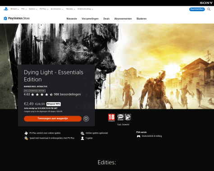Click the single player person icon
The width and height of the screenshot is (214, 171).
[x=82, y=138]
